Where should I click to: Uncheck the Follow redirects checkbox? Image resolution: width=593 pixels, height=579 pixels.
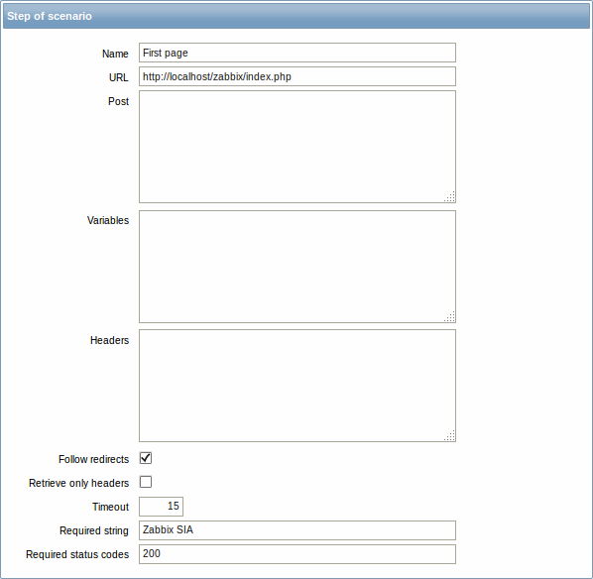pos(146,458)
